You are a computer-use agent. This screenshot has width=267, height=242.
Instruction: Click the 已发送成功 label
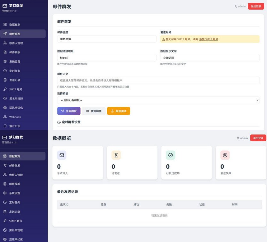coord(173,173)
